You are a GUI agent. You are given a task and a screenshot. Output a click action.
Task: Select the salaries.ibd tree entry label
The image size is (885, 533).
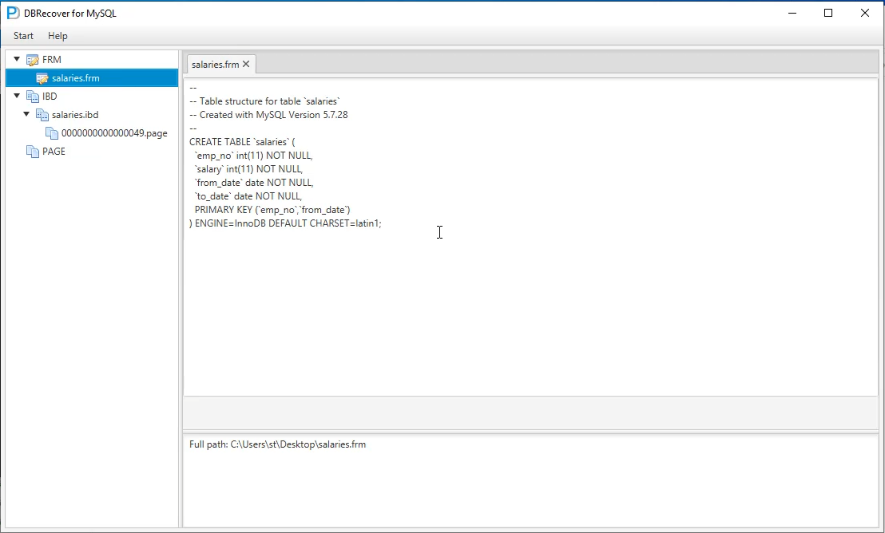point(74,115)
